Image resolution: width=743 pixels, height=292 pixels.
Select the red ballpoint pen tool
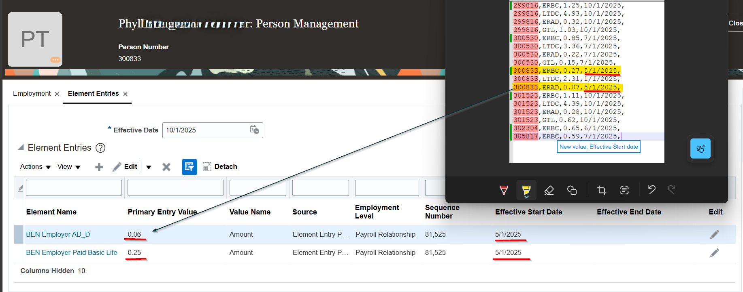point(504,190)
